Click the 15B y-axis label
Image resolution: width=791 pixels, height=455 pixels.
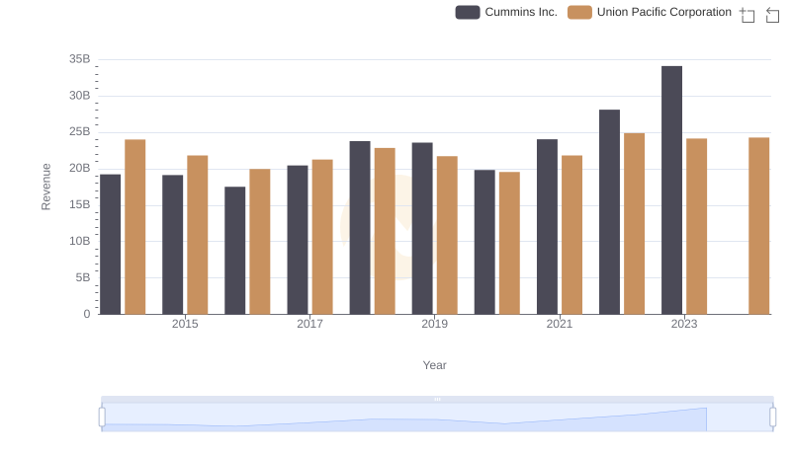[x=80, y=204]
